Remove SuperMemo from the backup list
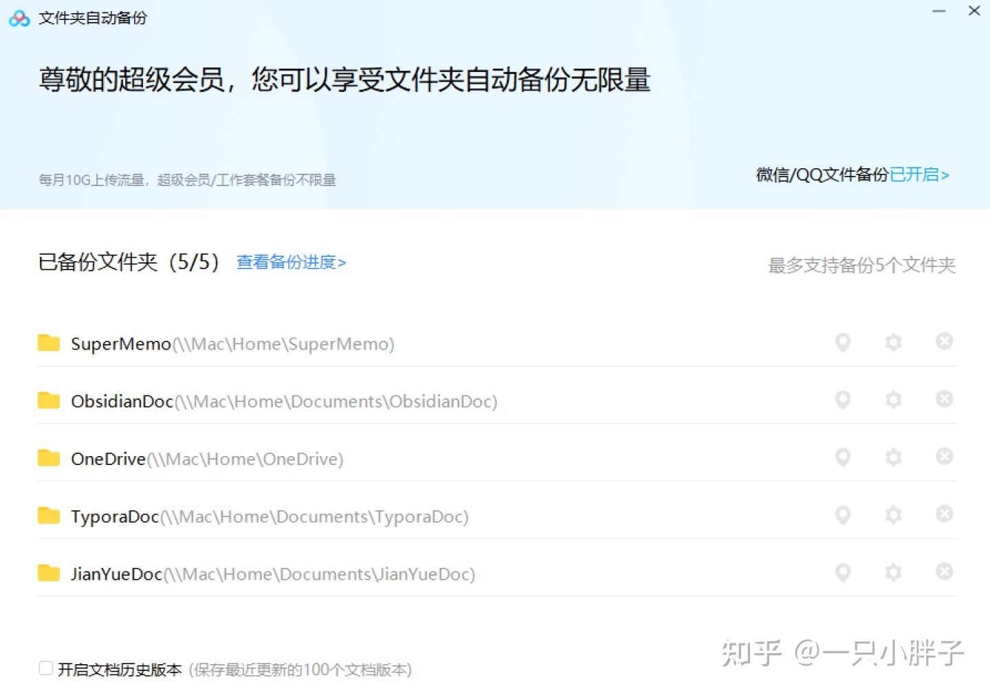990x693 pixels. point(944,341)
